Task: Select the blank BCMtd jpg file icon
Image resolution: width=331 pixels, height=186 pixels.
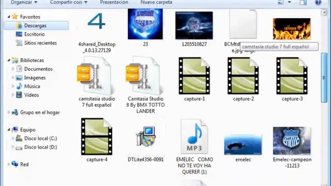Action: tap(243, 24)
